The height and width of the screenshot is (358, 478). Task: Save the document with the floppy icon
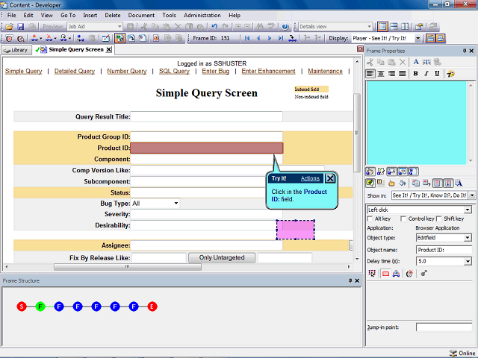[x=20, y=27]
